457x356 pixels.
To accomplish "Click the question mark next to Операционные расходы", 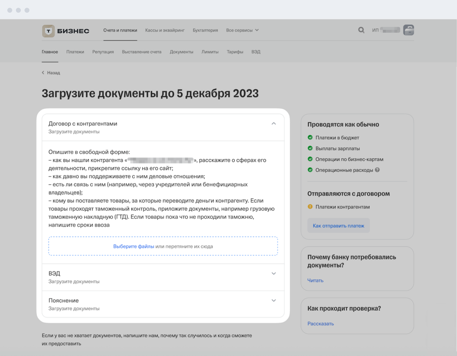I will [x=377, y=170].
